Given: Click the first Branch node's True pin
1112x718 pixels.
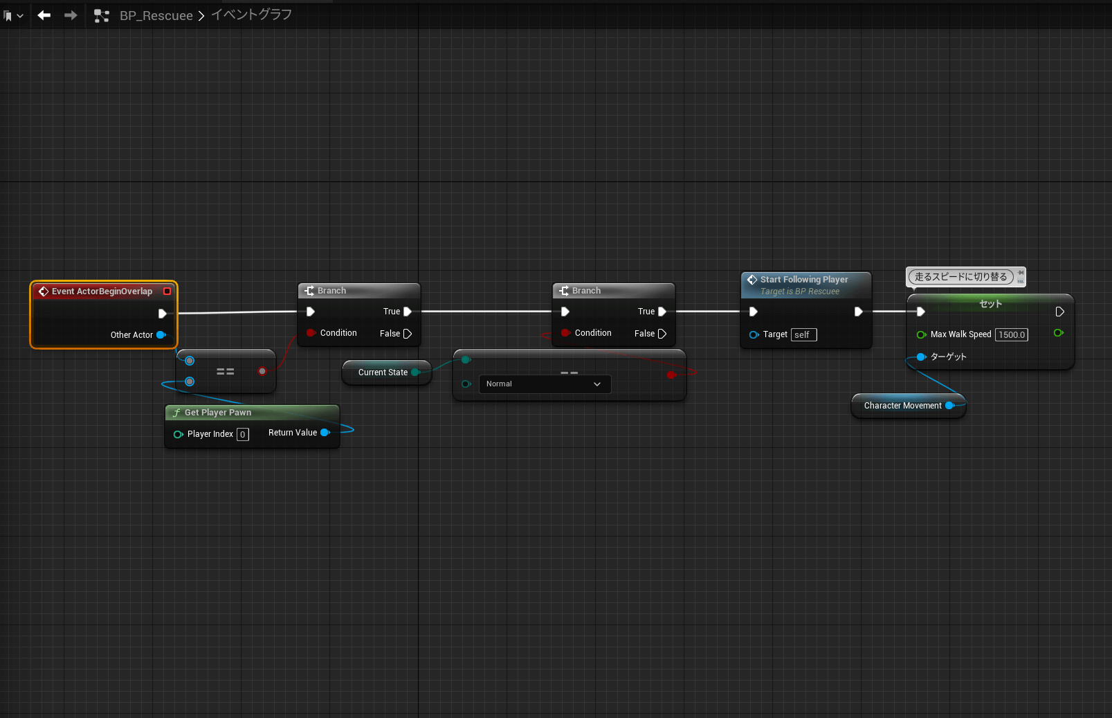Looking at the screenshot, I should point(408,312).
